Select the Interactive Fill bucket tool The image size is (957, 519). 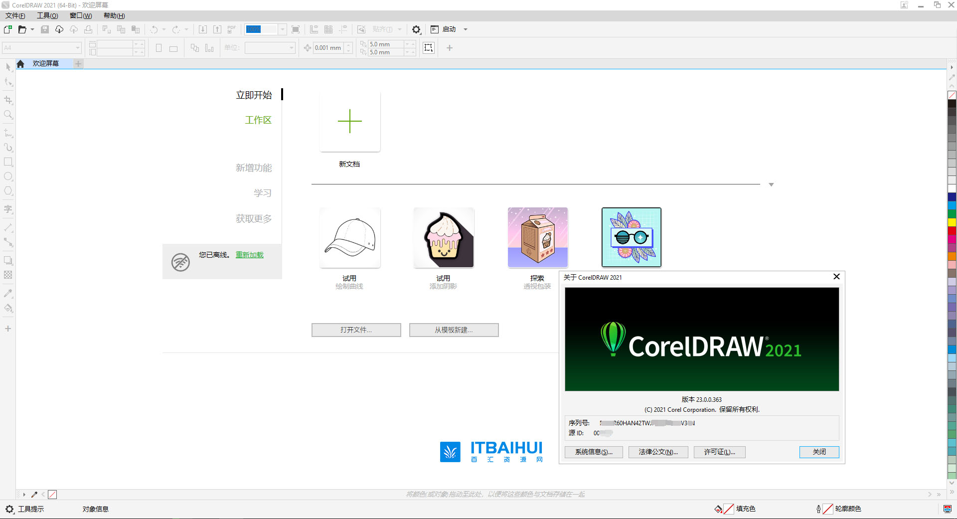tap(8, 308)
